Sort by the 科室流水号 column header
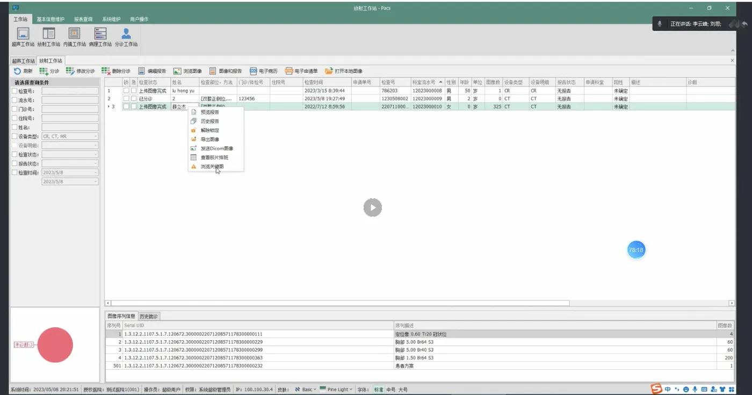Screen dimensions: 752x395 tap(428, 82)
